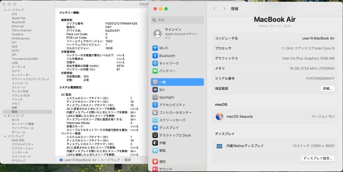Image resolution: width=343 pixels, height=172 pixels.
Task: Click the バッテリー battery icon in Settings
Action: [x=155, y=71]
